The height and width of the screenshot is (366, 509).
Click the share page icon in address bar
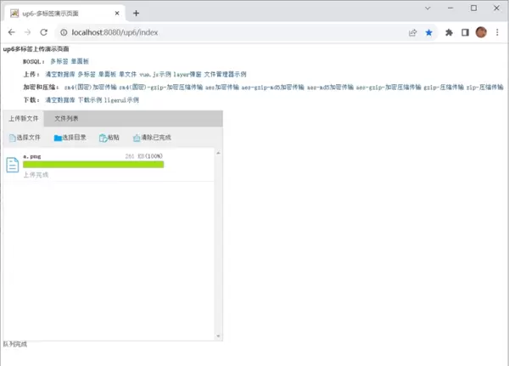[412, 32]
